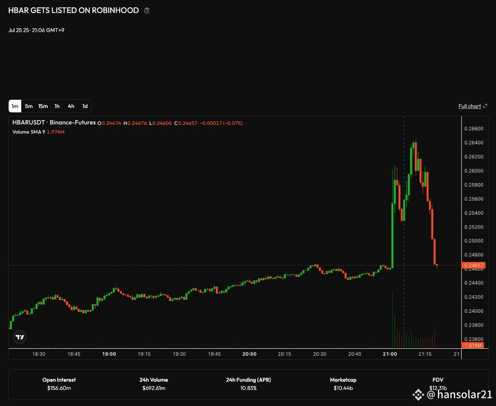The image size is (496, 406).
Task: Switch to the 1h timeframe
Action: [x=57, y=106]
